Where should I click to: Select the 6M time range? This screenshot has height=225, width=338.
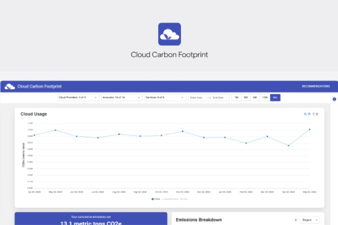point(255,98)
